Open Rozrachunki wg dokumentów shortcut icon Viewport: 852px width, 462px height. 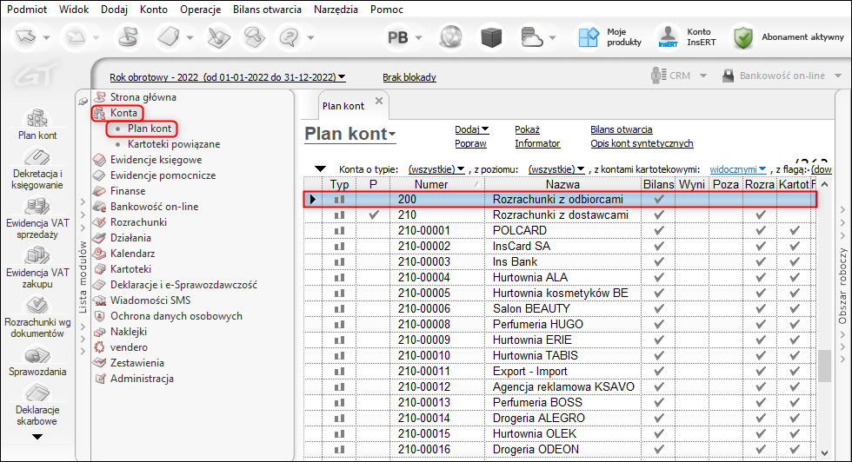[37, 305]
